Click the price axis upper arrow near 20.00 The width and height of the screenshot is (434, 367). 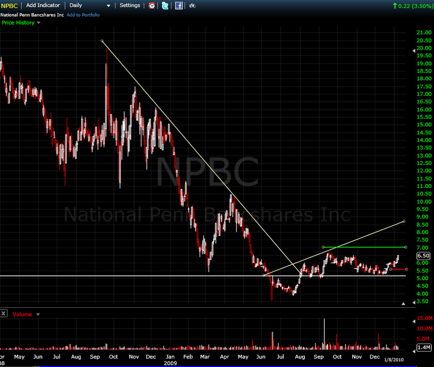tap(414, 51)
